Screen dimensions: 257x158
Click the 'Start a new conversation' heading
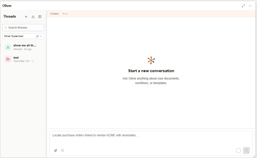coord(151,71)
